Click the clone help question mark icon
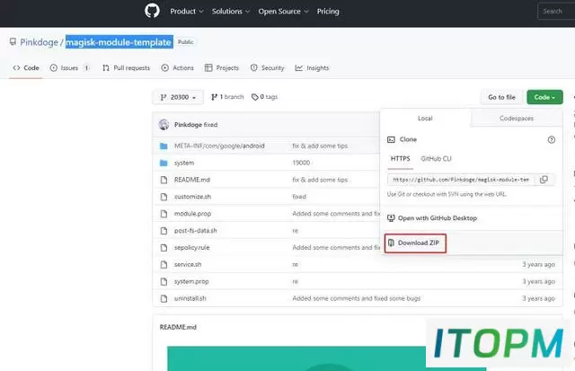 pos(551,139)
